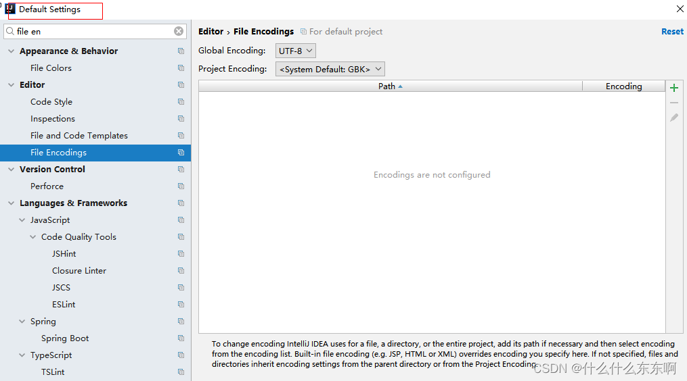
Task: Select Closure Linter settings
Action: [x=79, y=271]
